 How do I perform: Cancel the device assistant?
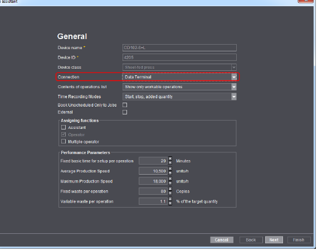[222, 240]
